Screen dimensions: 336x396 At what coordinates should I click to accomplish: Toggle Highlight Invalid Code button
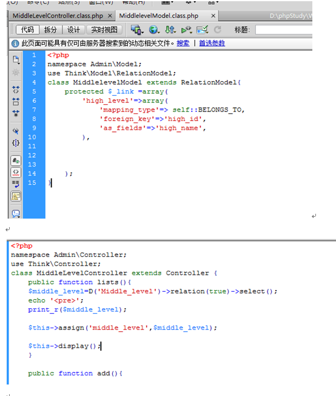click(x=16, y=173)
